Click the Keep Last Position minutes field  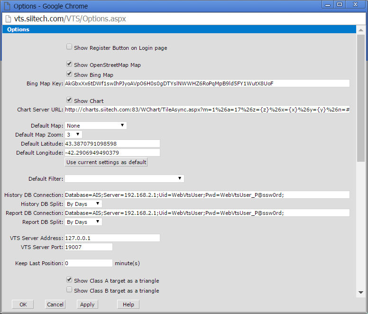pyautogui.click(x=89, y=263)
